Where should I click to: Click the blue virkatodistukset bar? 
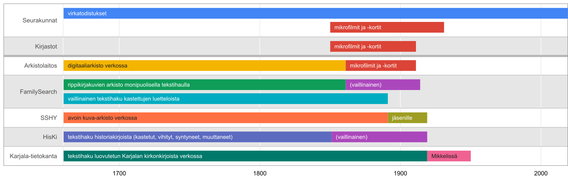pyautogui.click(x=315, y=14)
